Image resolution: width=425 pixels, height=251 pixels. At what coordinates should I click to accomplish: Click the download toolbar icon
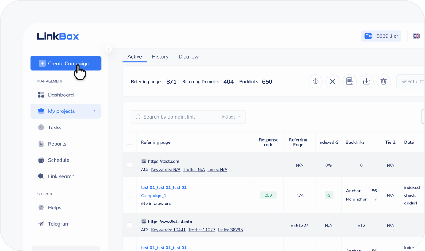(366, 81)
